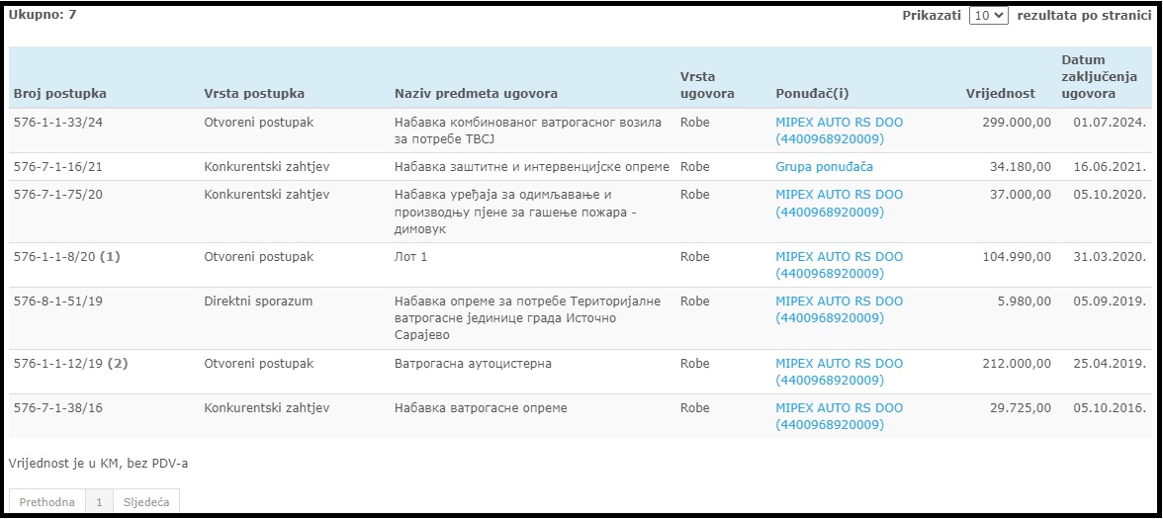Open MIPEX AUTO link in row 576-8-1-51/19
The height and width of the screenshot is (519, 1163).
tap(839, 309)
